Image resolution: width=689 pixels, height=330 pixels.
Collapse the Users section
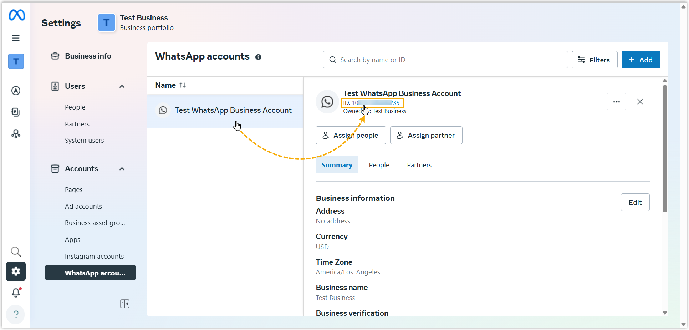pos(122,86)
